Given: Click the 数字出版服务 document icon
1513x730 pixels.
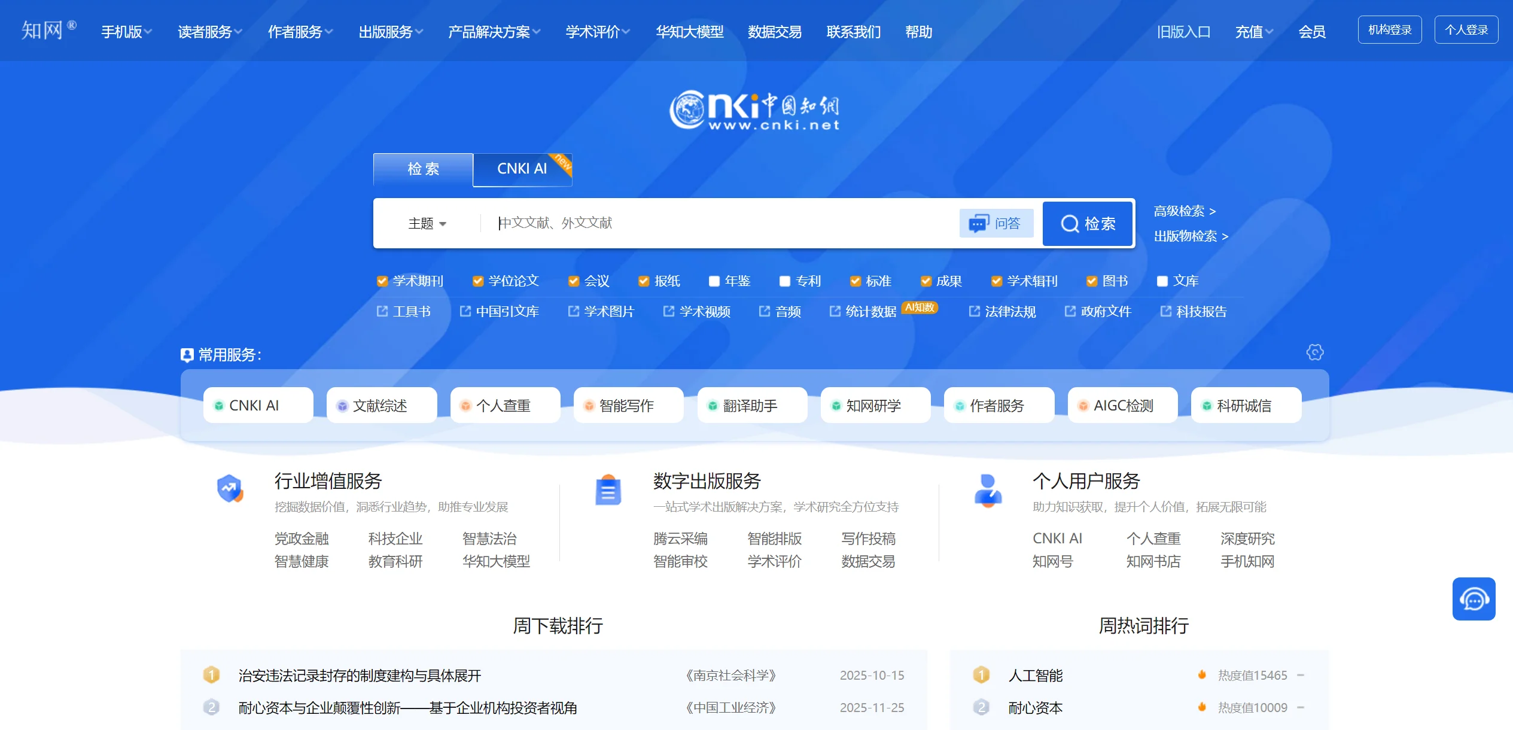Looking at the screenshot, I should coord(608,490).
